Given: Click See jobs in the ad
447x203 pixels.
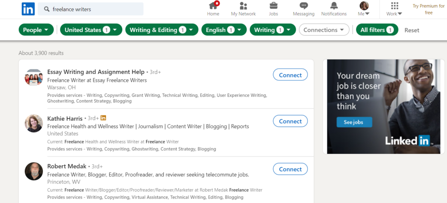Looking at the screenshot, I should coord(354,122).
